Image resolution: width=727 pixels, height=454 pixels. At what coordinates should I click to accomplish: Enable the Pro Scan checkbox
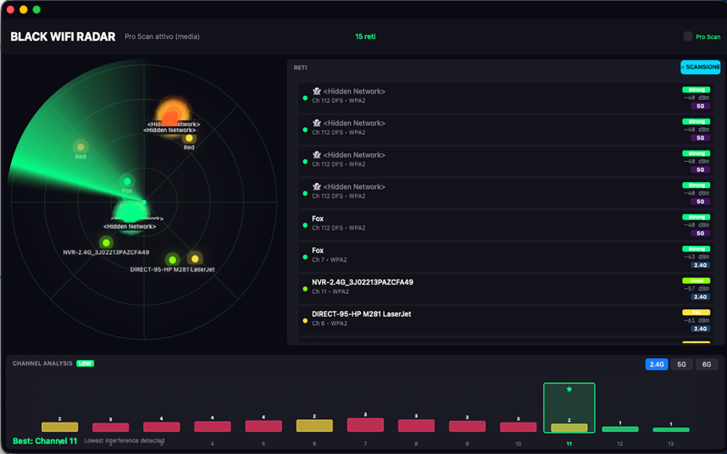pos(688,36)
